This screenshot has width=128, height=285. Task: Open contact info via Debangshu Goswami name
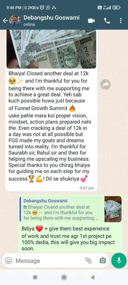coord(51,18)
